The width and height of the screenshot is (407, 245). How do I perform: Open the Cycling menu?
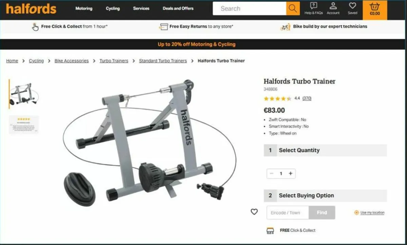point(113,8)
